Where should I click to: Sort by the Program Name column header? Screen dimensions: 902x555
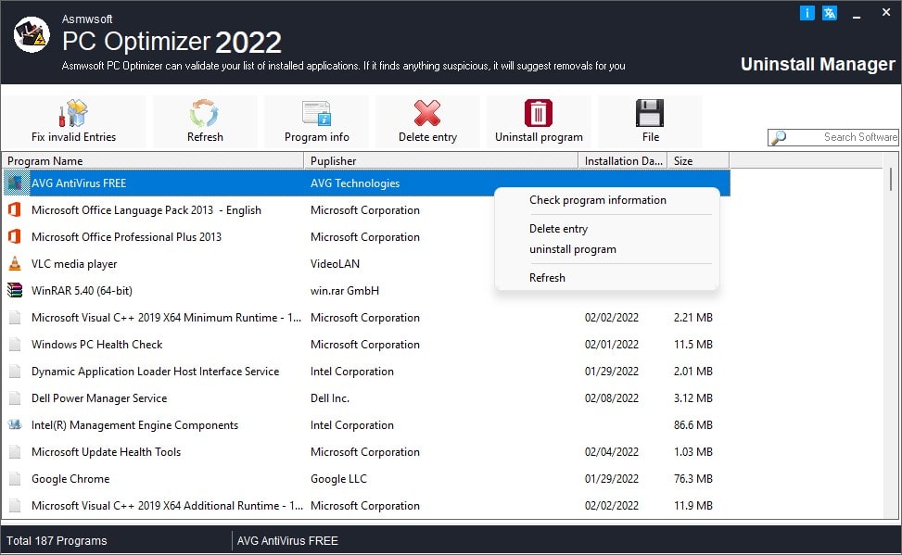tap(153, 161)
